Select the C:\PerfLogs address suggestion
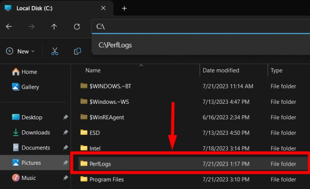The width and height of the screenshot is (310, 189). point(115,45)
